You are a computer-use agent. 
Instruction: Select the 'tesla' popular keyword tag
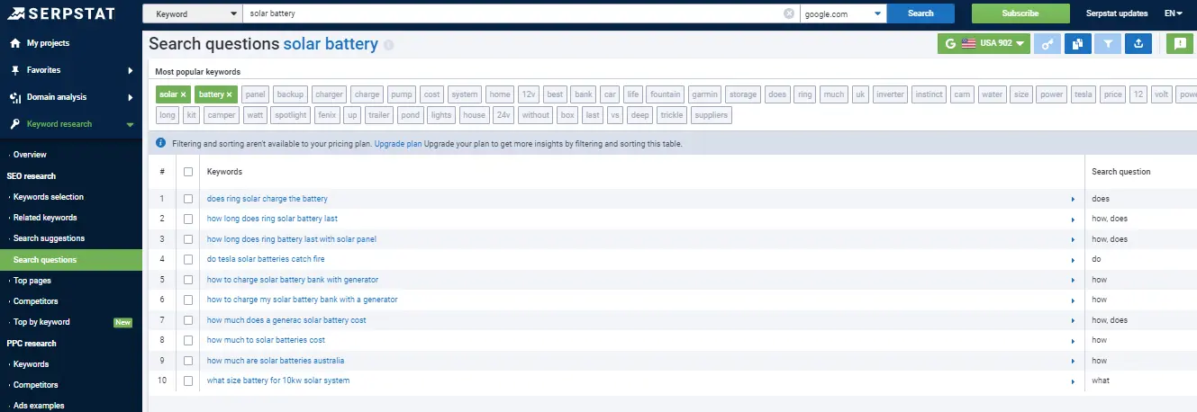point(1083,94)
